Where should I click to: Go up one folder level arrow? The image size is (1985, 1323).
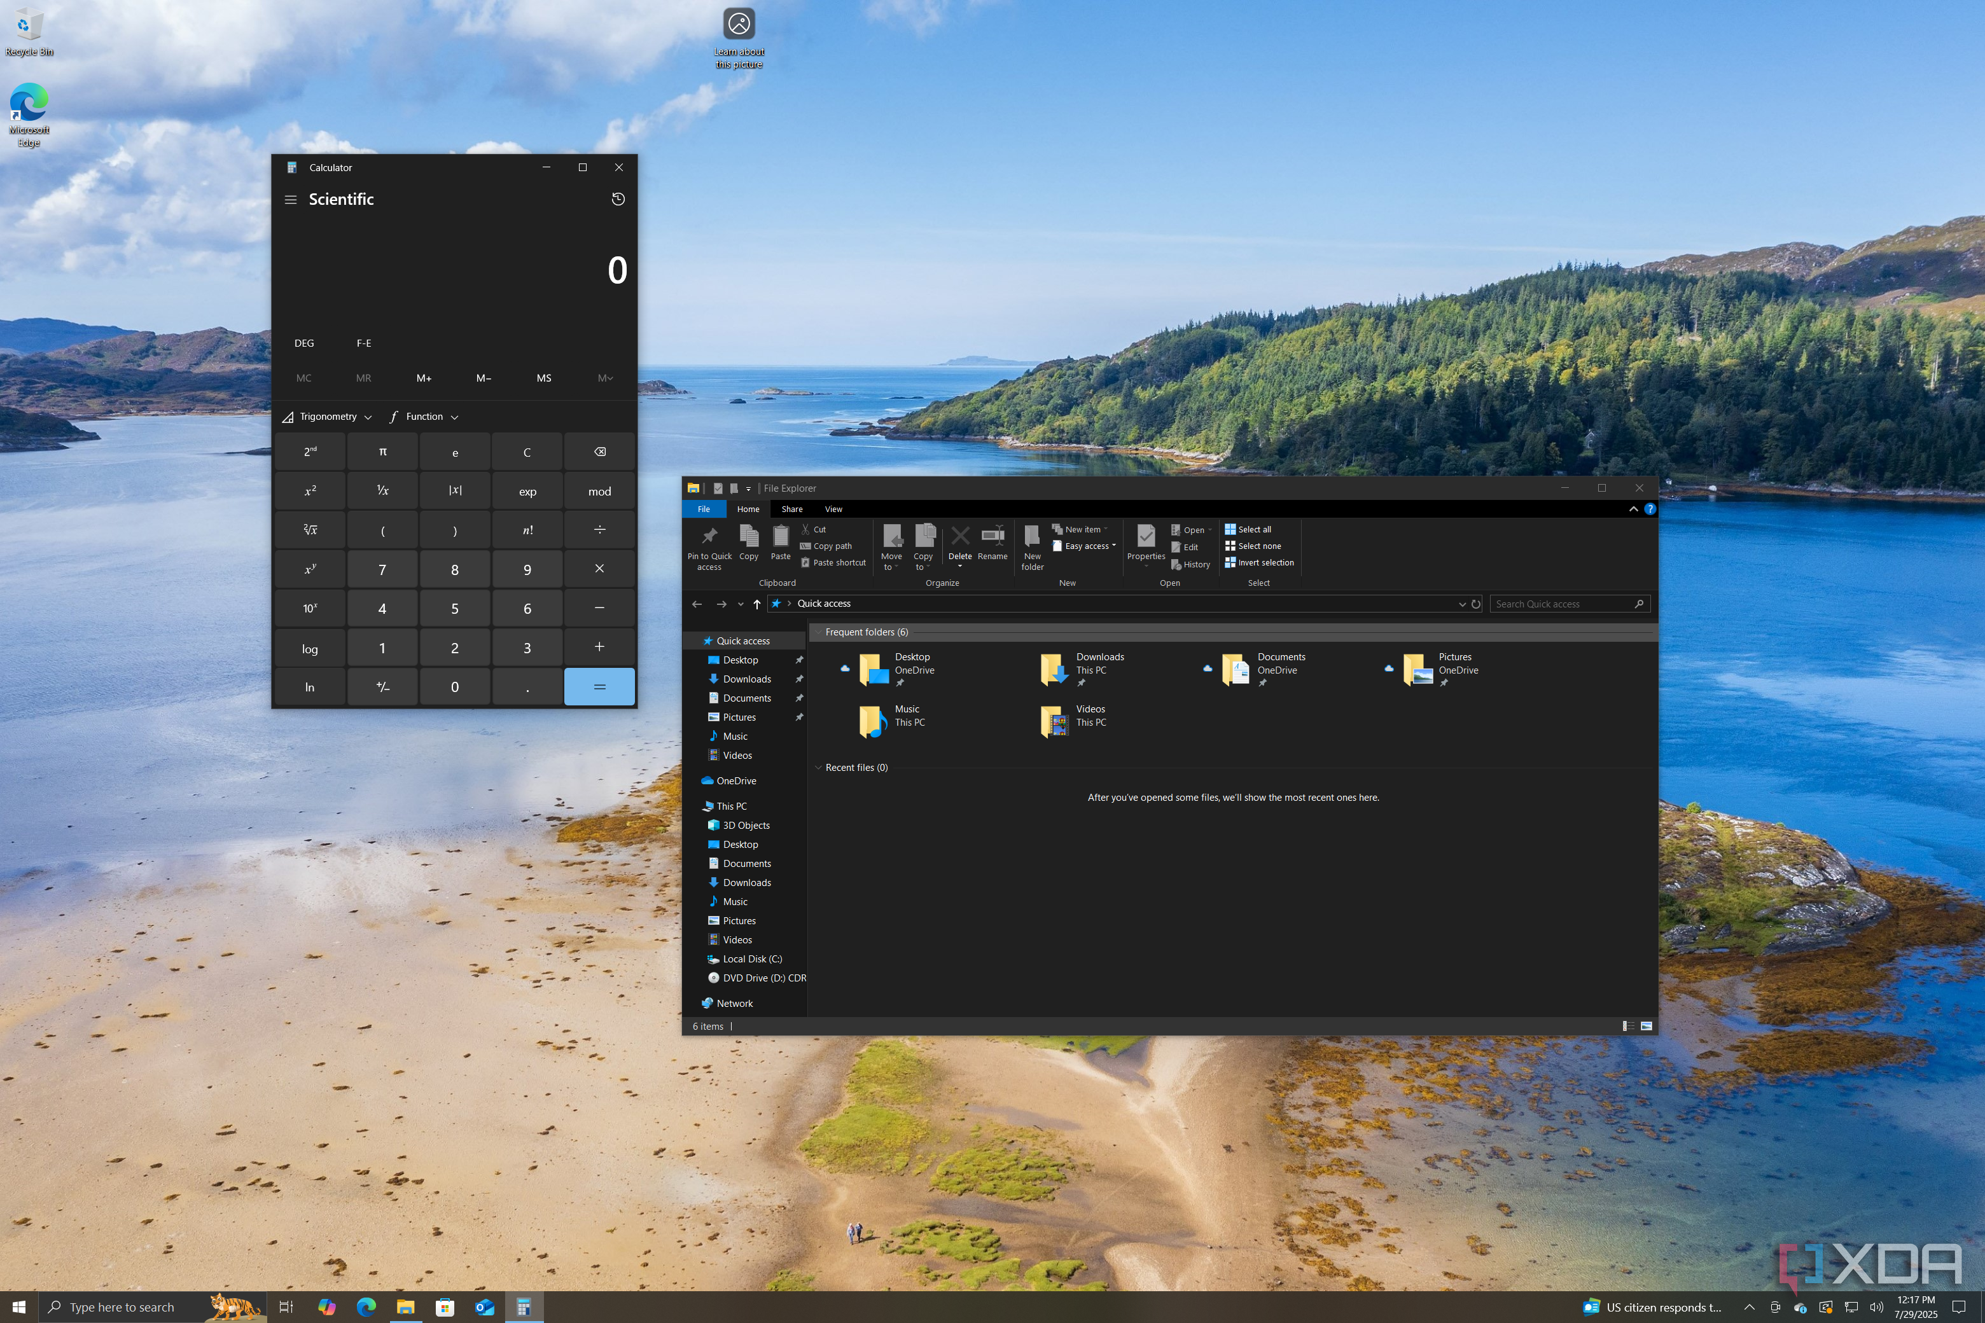coord(756,604)
